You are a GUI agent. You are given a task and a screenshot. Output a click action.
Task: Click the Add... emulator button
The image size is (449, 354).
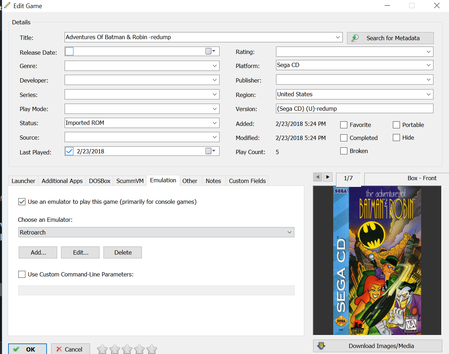pos(38,252)
